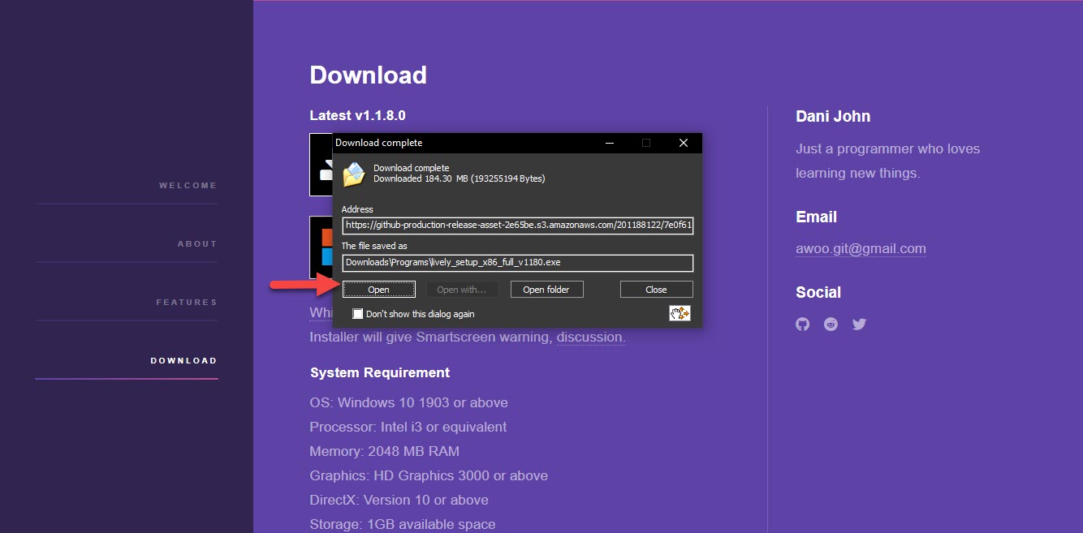Check "Don't show this dialog again"

[x=358, y=314]
